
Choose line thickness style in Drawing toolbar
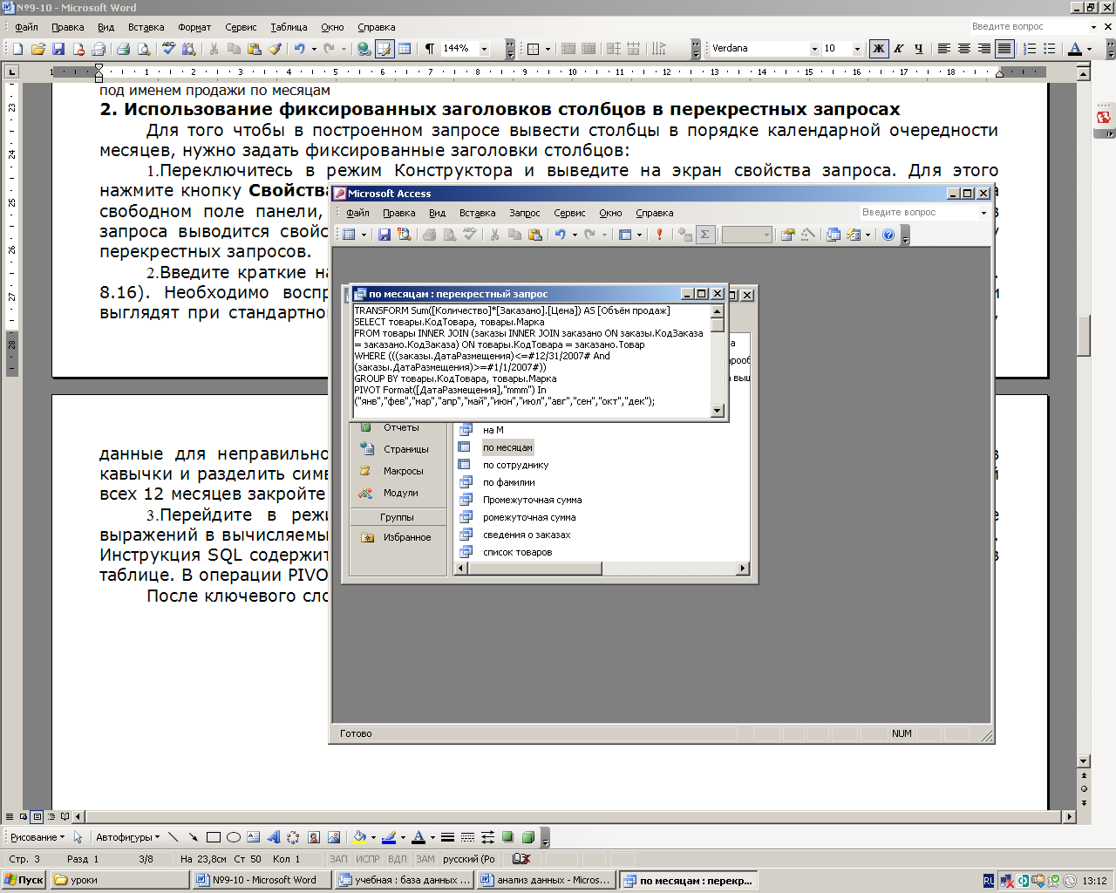pyautogui.click(x=447, y=837)
